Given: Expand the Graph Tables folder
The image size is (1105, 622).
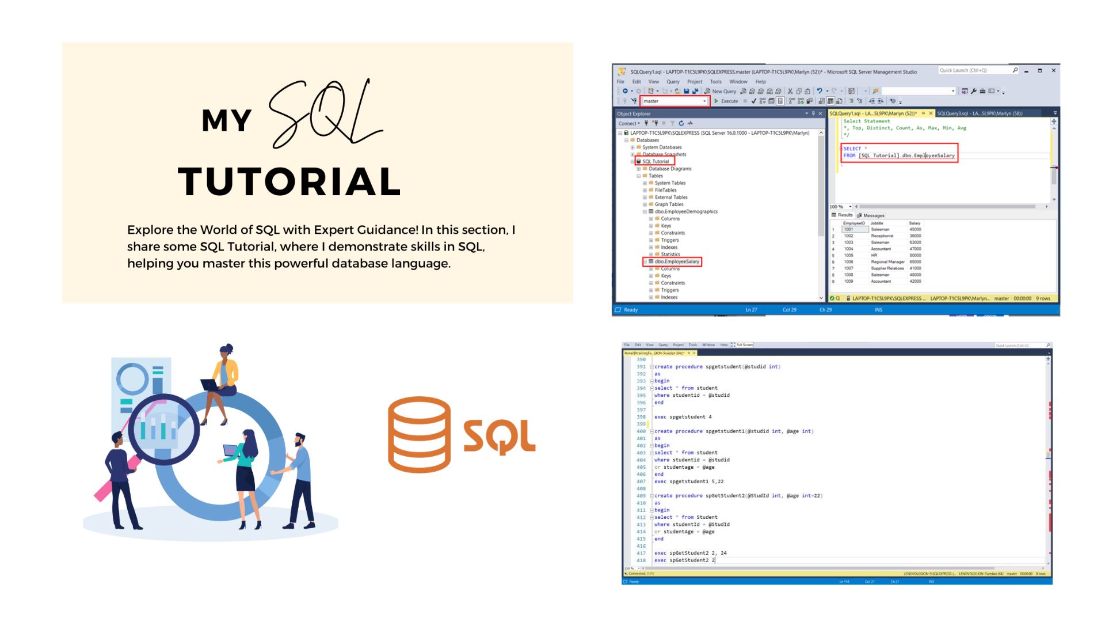Looking at the screenshot, I should point(645,204).
